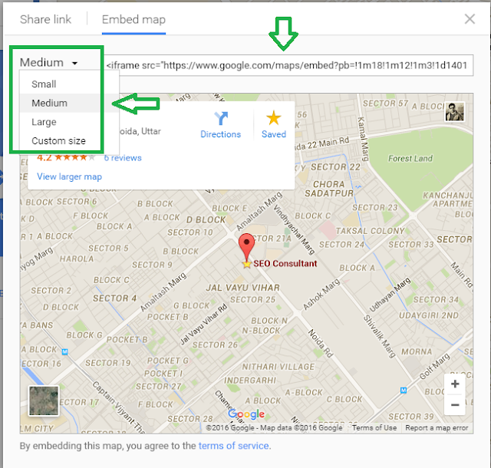Click the metro station icon near Sector 16
Viewport: 491px width, 468px height.
[64, 351]
